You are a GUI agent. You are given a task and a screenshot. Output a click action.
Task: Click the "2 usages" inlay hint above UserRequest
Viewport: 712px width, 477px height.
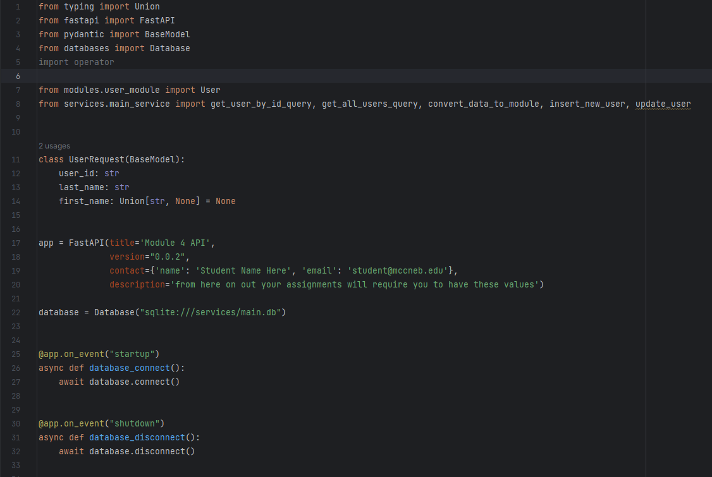click(x=54, y=145)
